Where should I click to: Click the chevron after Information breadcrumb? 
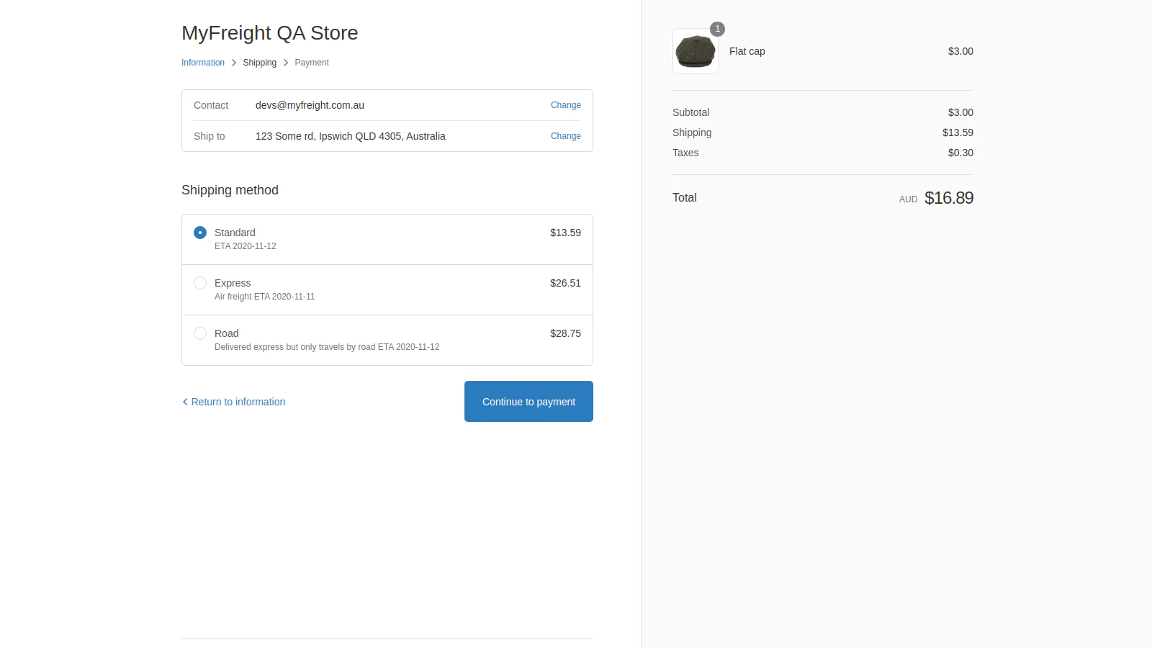click(x=234, y=63)
